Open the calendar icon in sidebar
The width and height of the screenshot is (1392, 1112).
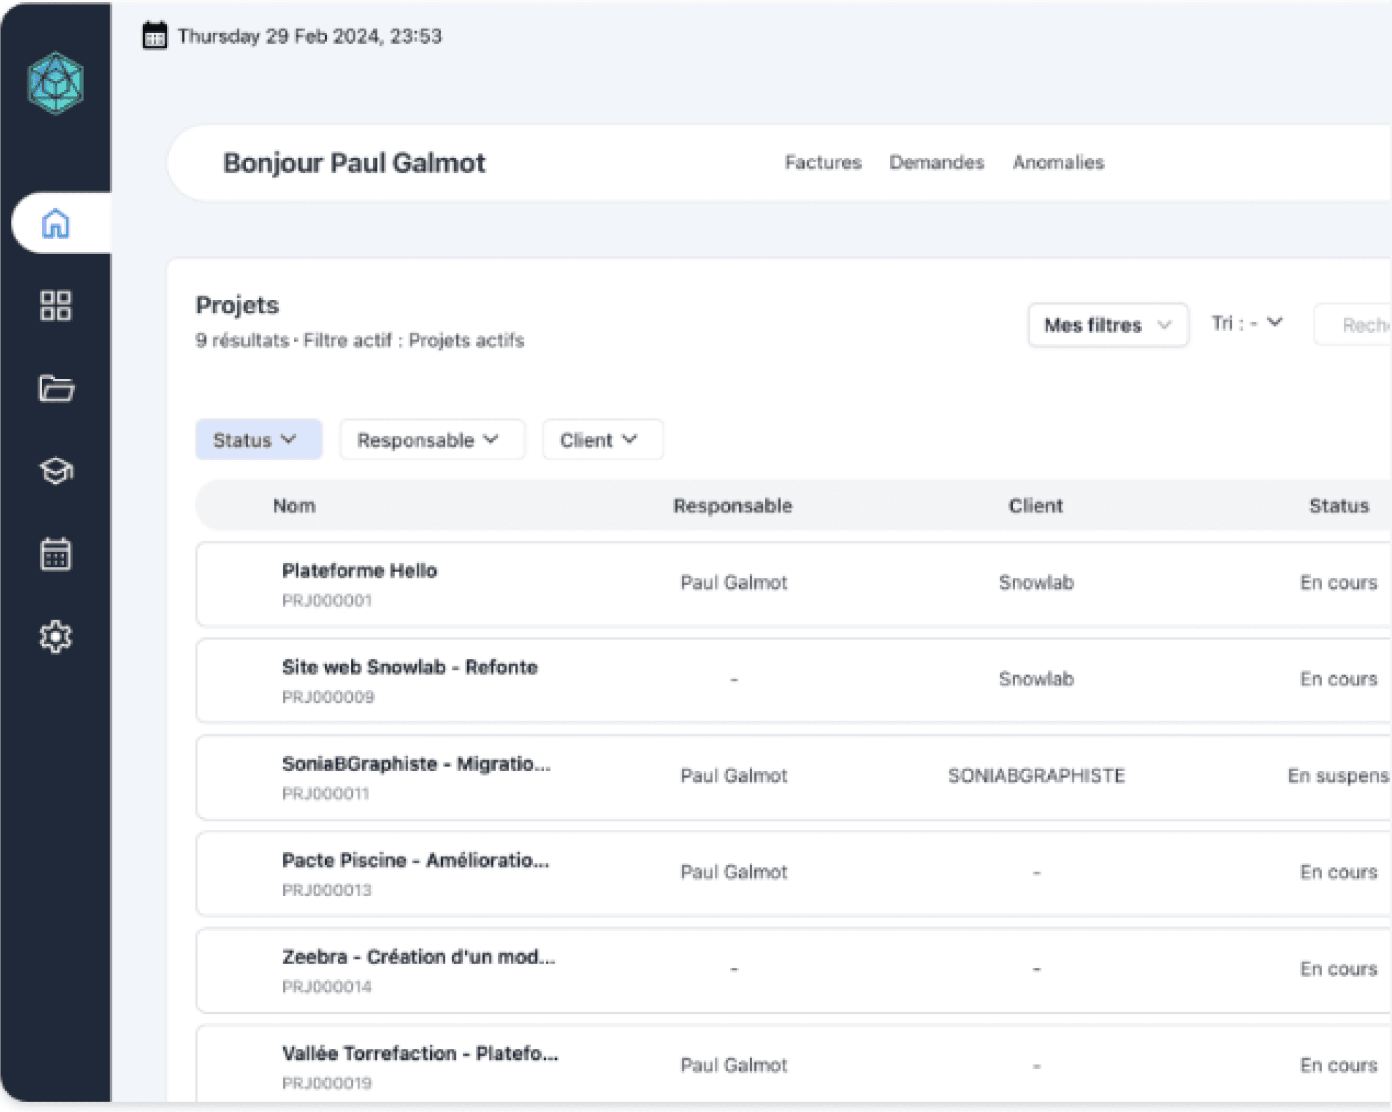[x=56, y=554]
